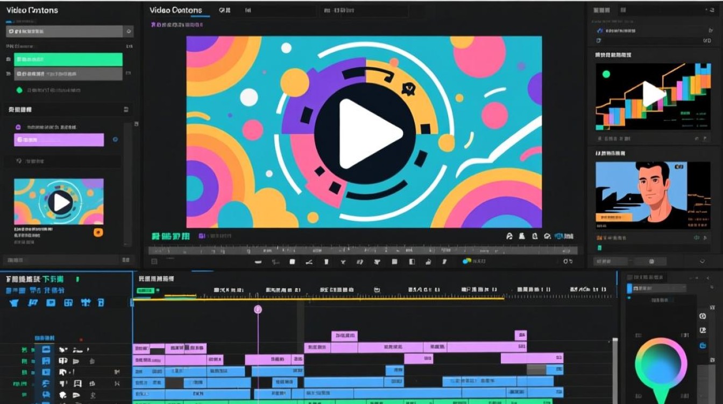
Task: Expand the chevron dropdown at the right panel's bottom
Action: (x=701, y=261)
